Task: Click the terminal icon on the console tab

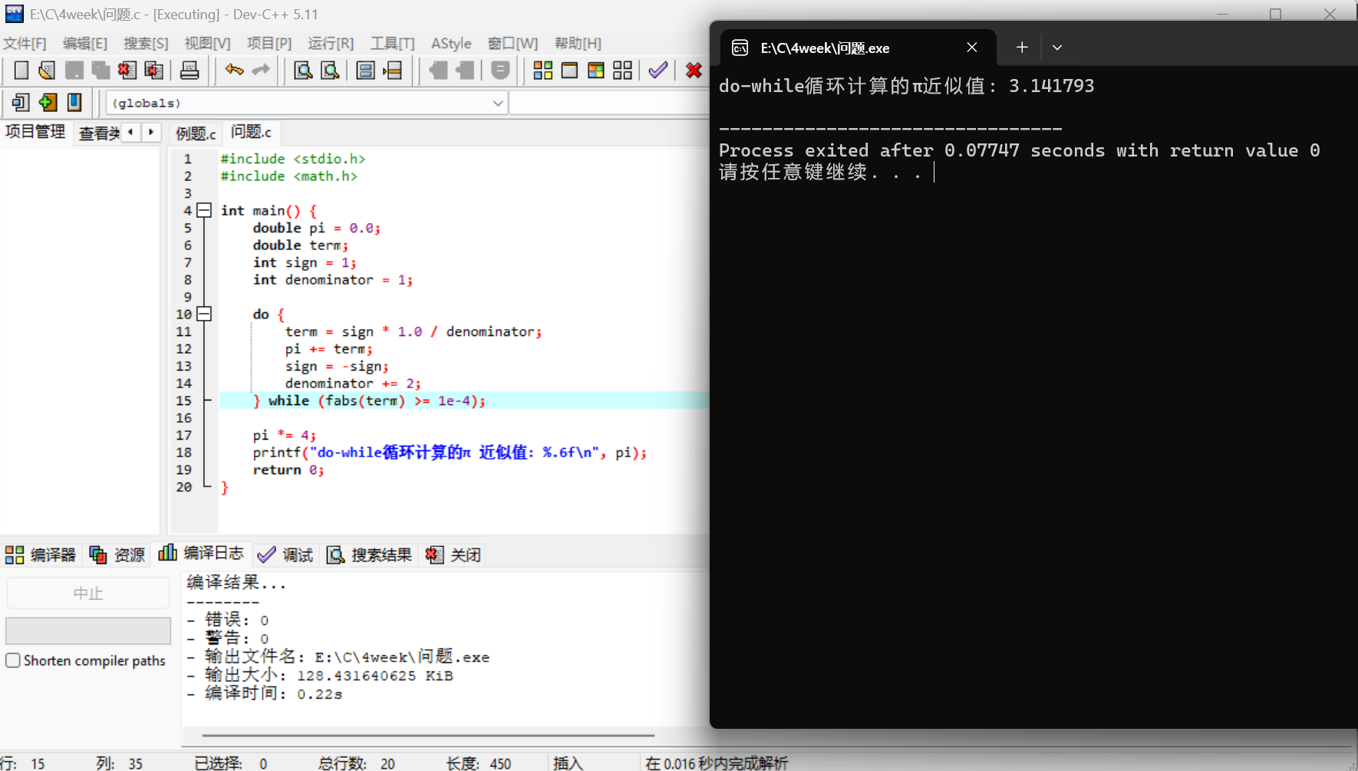Action: point(740,48)
